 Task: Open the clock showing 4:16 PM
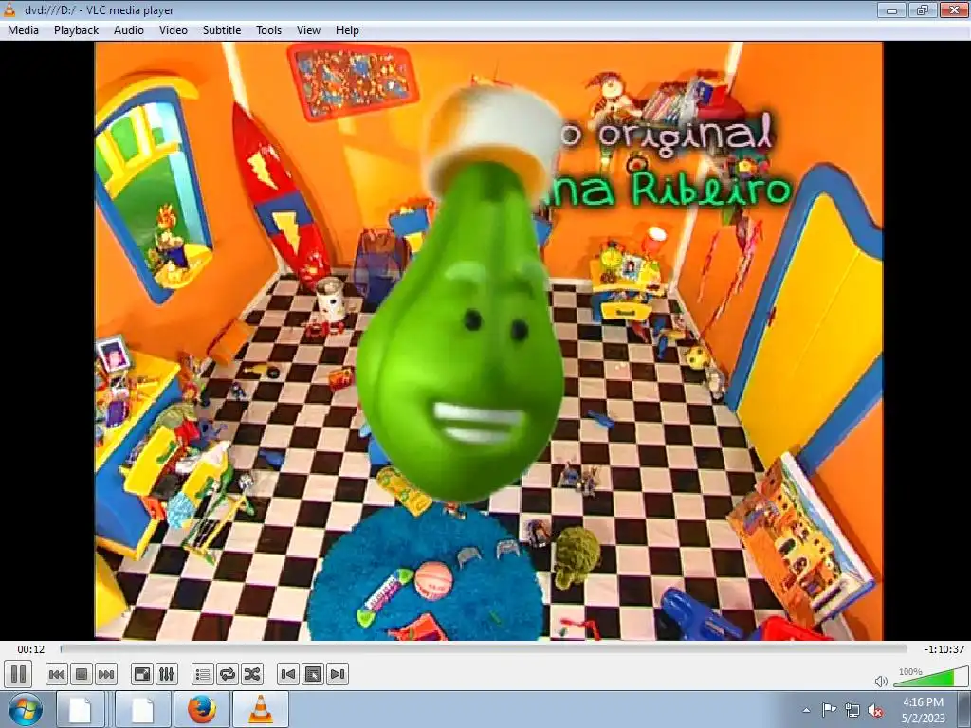pos(923,710)
